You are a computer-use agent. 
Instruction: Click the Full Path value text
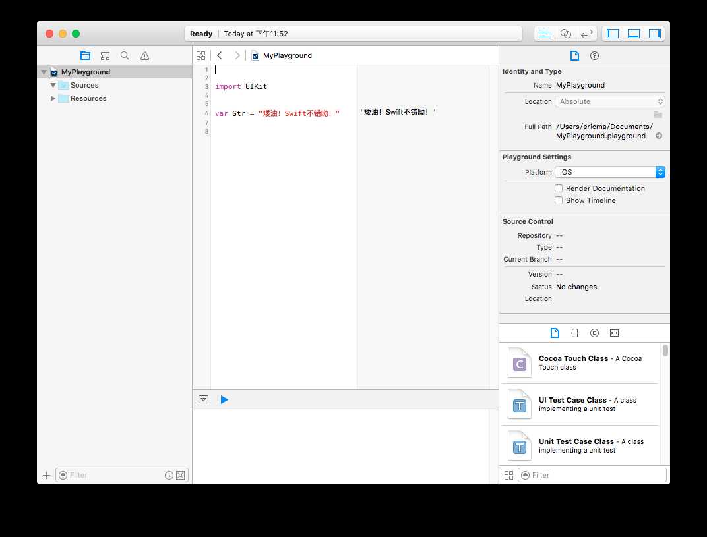pos(603,131)
